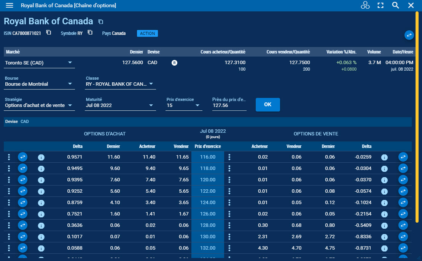
Task: Click the trade arrows icon below header
Action: click(x=409, y=35)
